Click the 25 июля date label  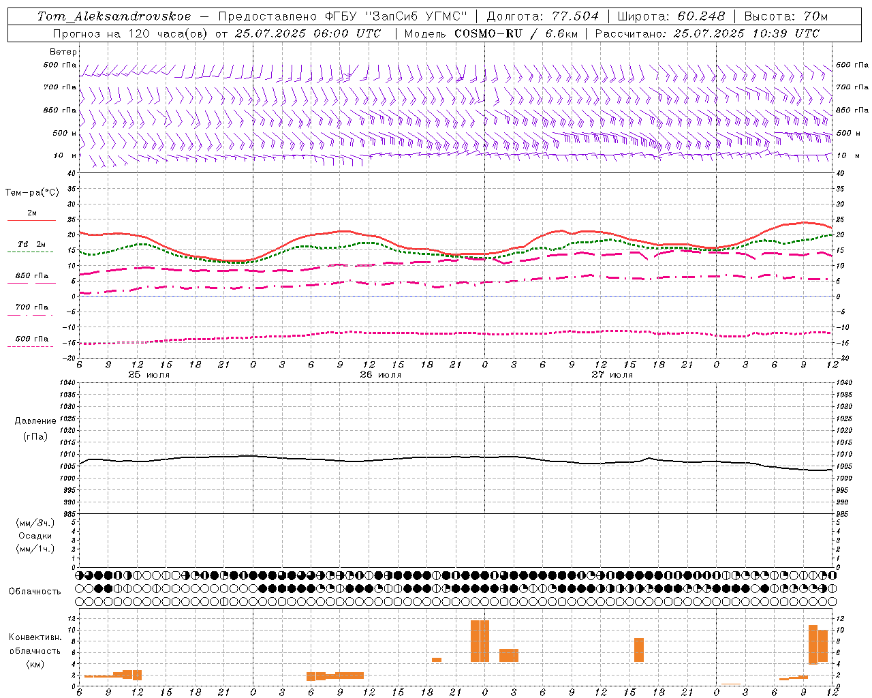tap(149, 375)
